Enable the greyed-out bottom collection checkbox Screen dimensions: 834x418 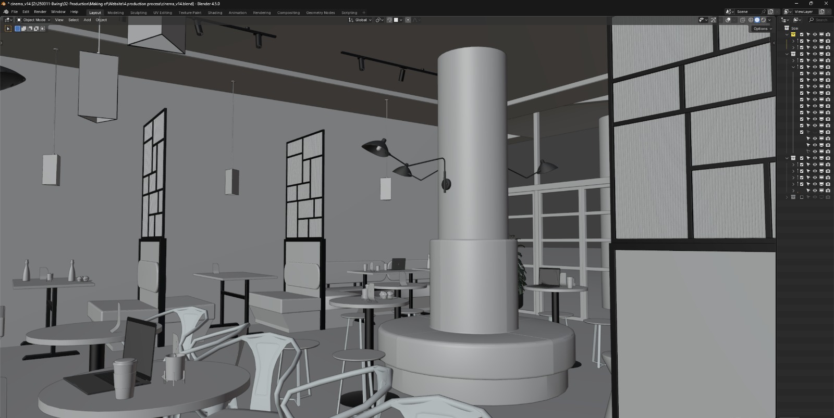click(x=802, y=197)
